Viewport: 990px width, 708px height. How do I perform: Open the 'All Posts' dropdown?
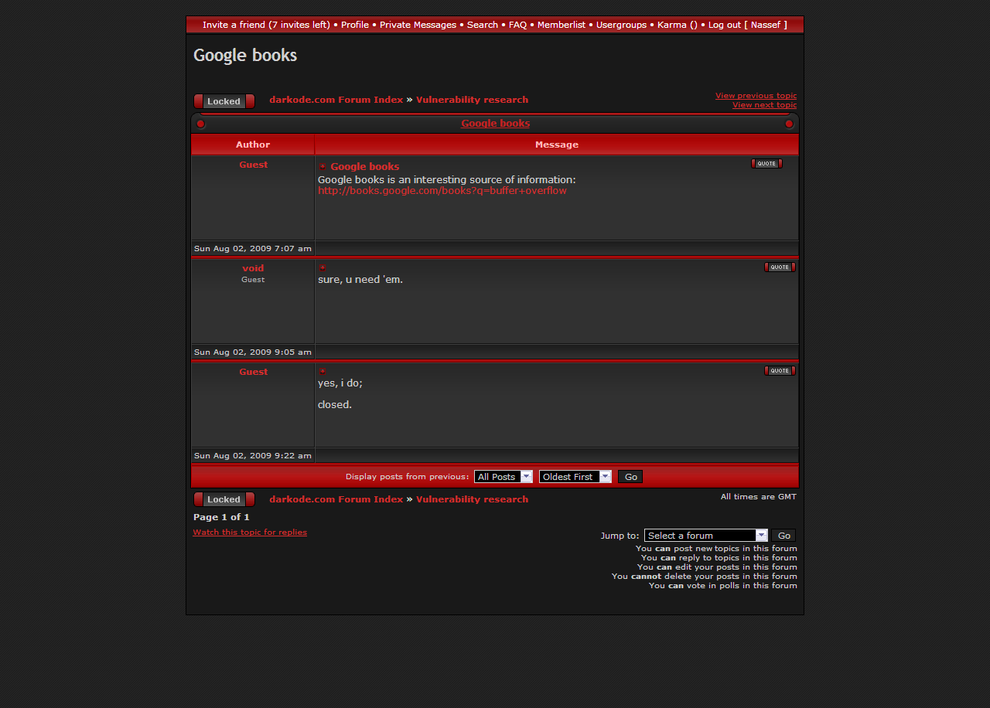pyautogui.click(x=503, y=477)
